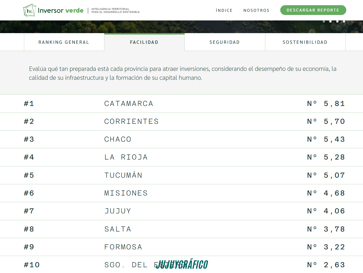Switch to the RANKING GENERAL tab
The image size is (363, 273).
click(x=64, y=42)
